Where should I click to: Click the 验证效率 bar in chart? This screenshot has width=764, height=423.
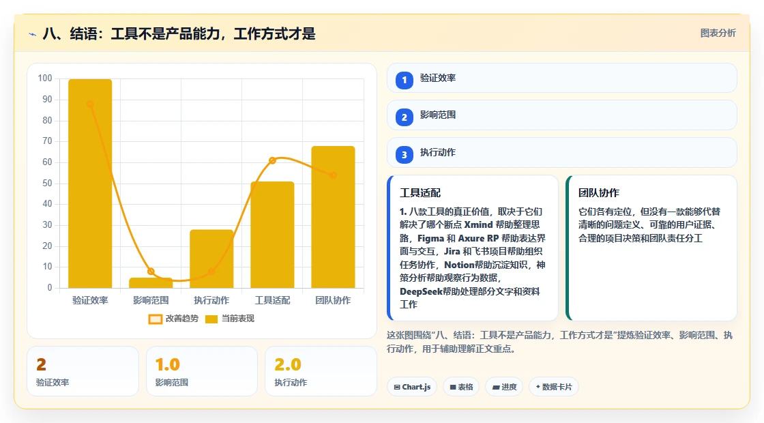[x=90, y=184]
